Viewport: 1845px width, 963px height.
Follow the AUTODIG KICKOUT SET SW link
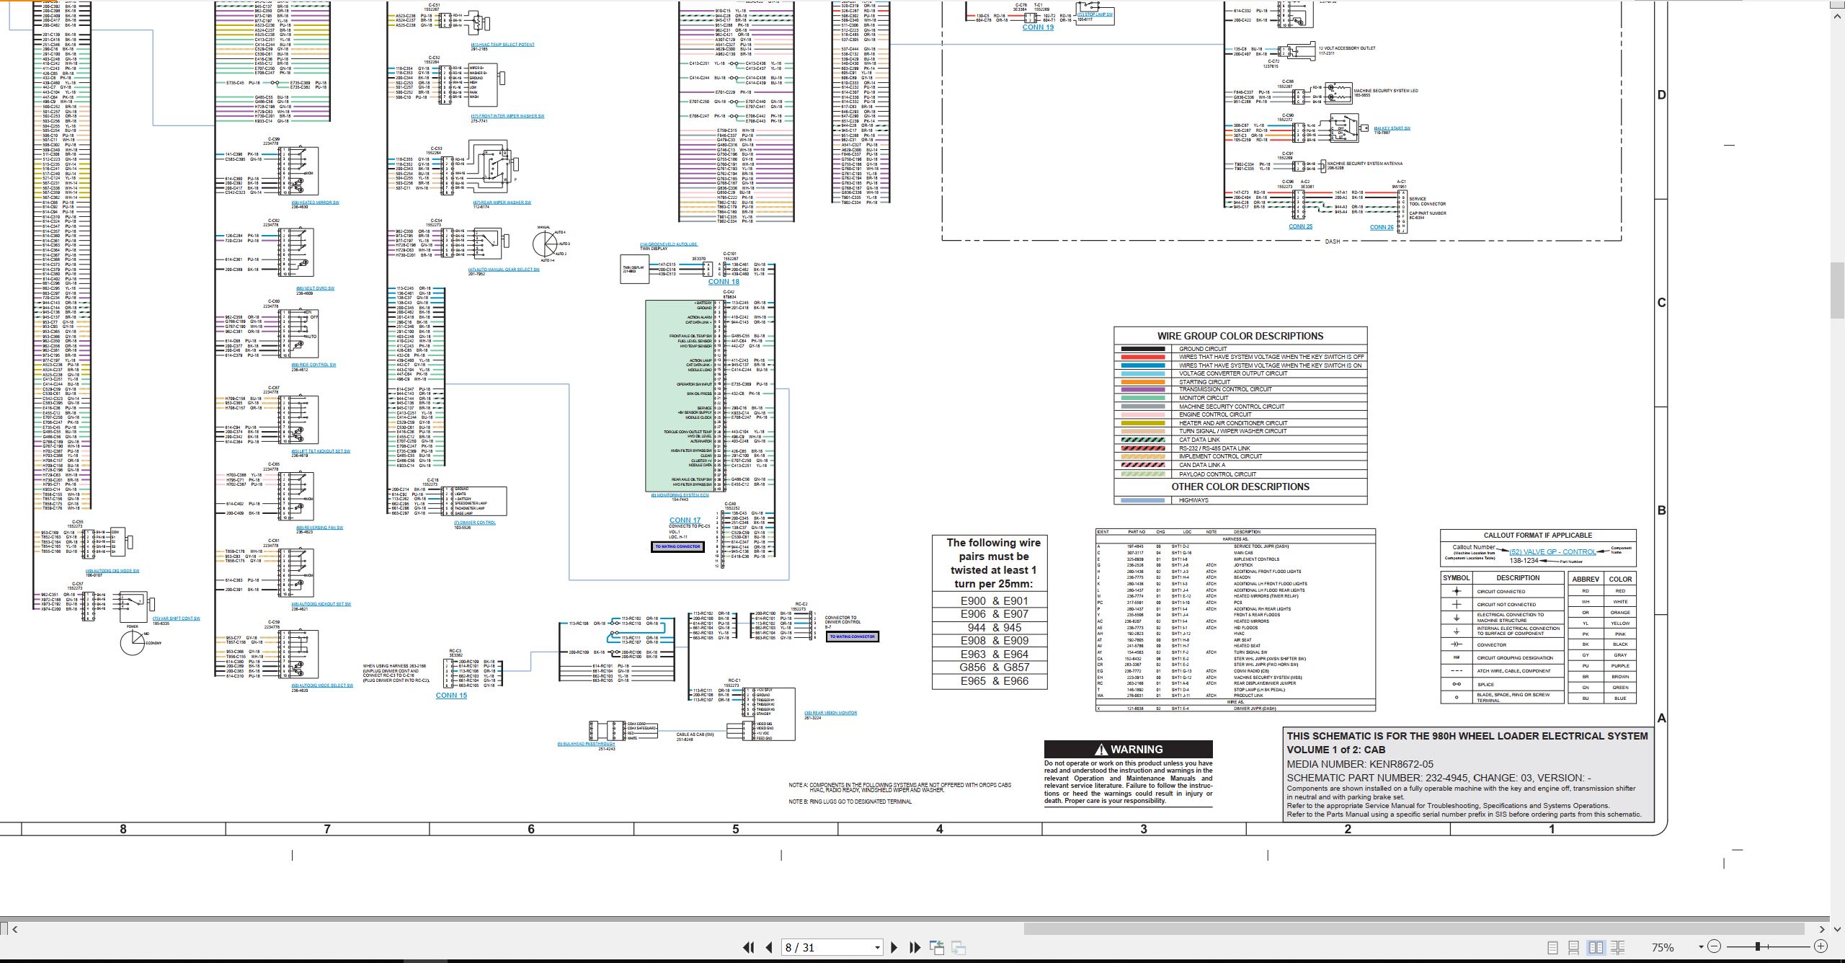[321, 604]
